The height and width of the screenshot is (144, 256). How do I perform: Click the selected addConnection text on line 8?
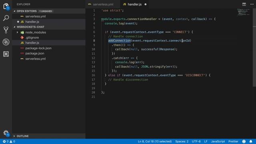tap(119, 40)
